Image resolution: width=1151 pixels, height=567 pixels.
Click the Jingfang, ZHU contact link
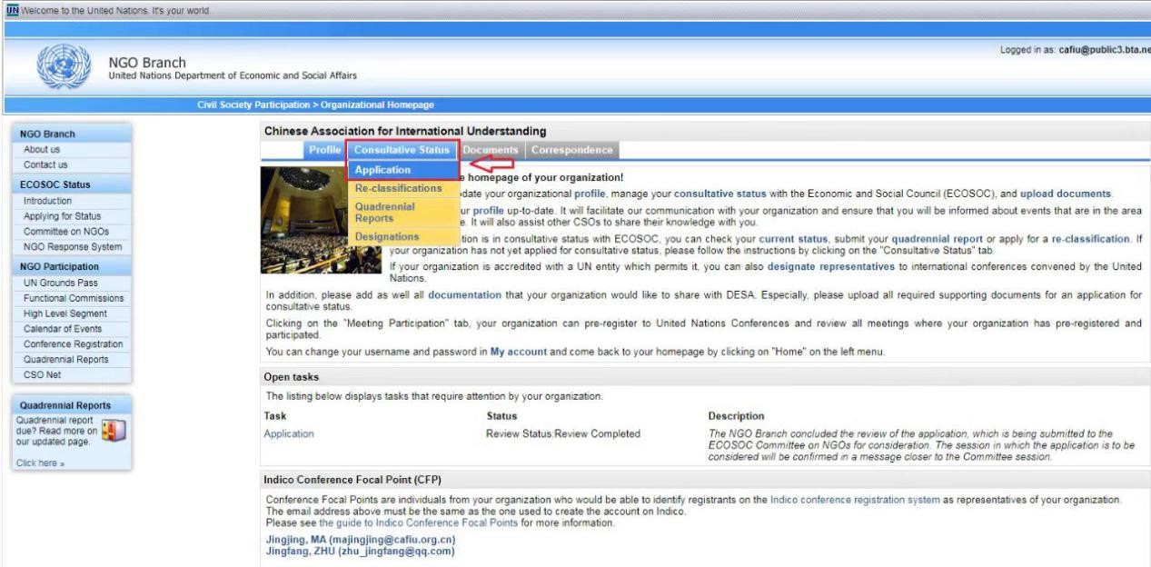click(x=360, y=551)
